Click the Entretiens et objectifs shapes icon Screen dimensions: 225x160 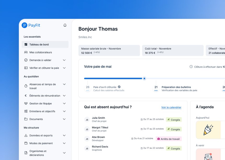pos(26,111)
